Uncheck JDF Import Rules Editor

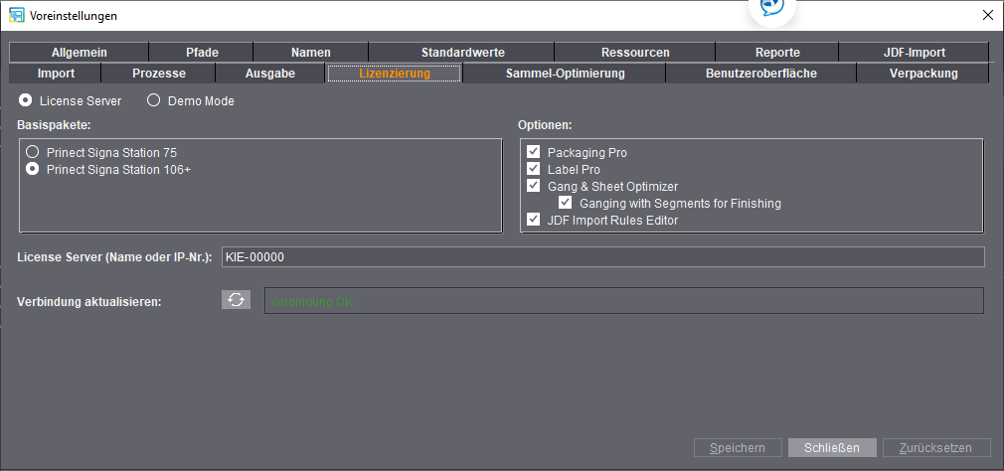[534, 220]
